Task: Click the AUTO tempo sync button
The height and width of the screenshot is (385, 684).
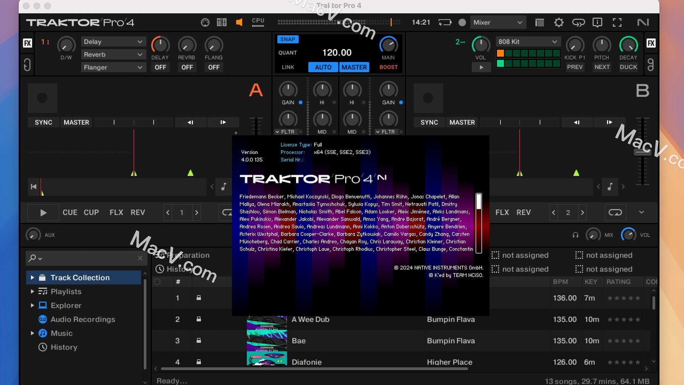Action: click(323, 67)
